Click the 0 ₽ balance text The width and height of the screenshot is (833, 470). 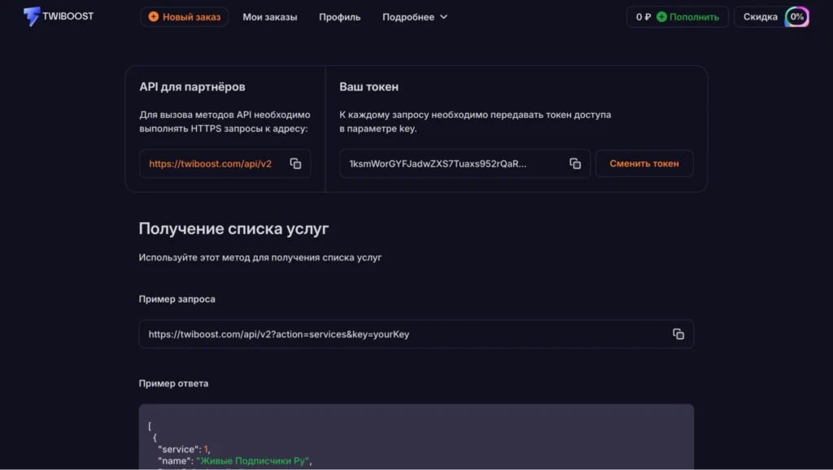pyautogui.click(x=643, y=17)
